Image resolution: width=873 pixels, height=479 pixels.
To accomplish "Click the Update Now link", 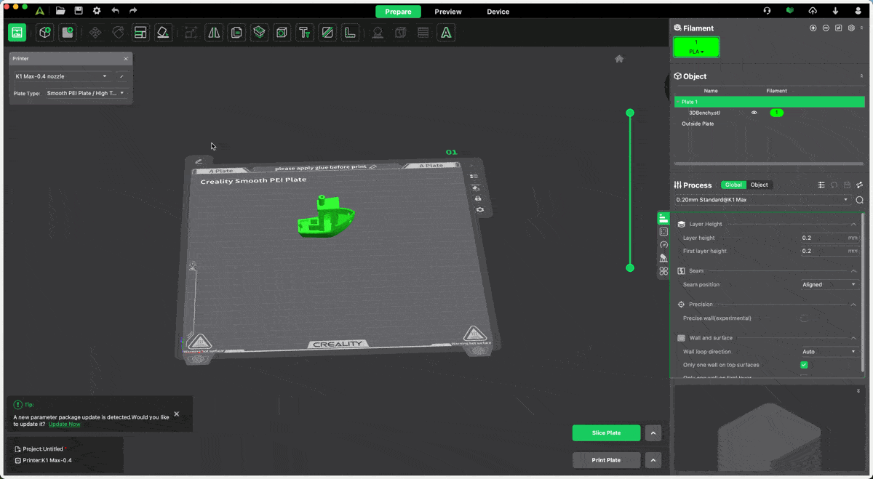I will [x=64, y=424].
